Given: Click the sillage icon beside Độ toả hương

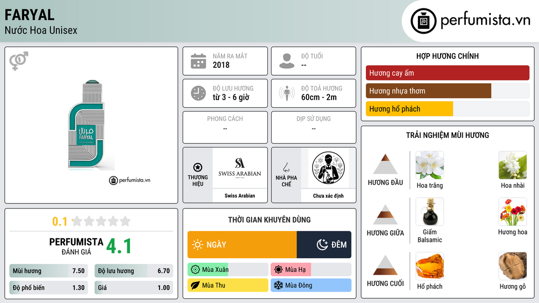Looking at the screenshot, I should click(x=287, y=93).
